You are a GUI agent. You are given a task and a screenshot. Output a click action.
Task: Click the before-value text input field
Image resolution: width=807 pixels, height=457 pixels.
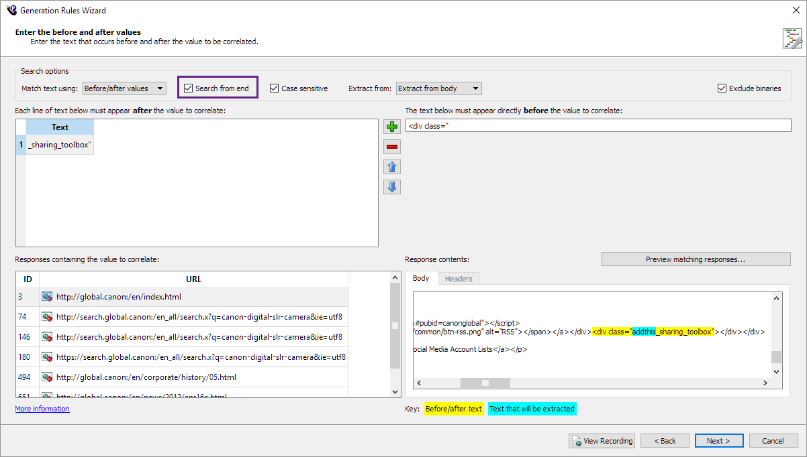point(598,126)
